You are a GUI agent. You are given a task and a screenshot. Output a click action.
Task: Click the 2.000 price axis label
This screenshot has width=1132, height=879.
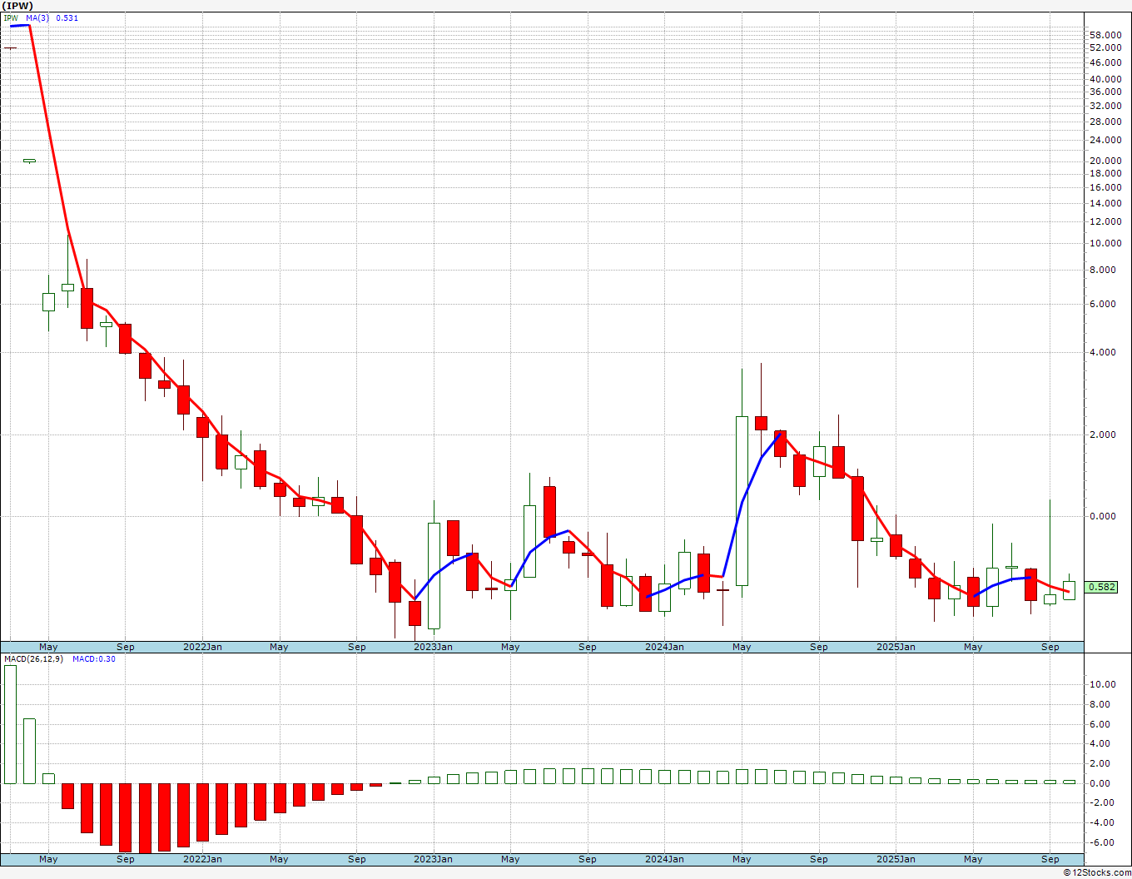[x=1105, y=435]
